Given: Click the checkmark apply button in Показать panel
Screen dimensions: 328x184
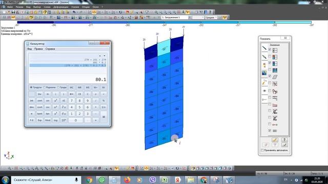Looking at the screenshot, I should 284,145.
